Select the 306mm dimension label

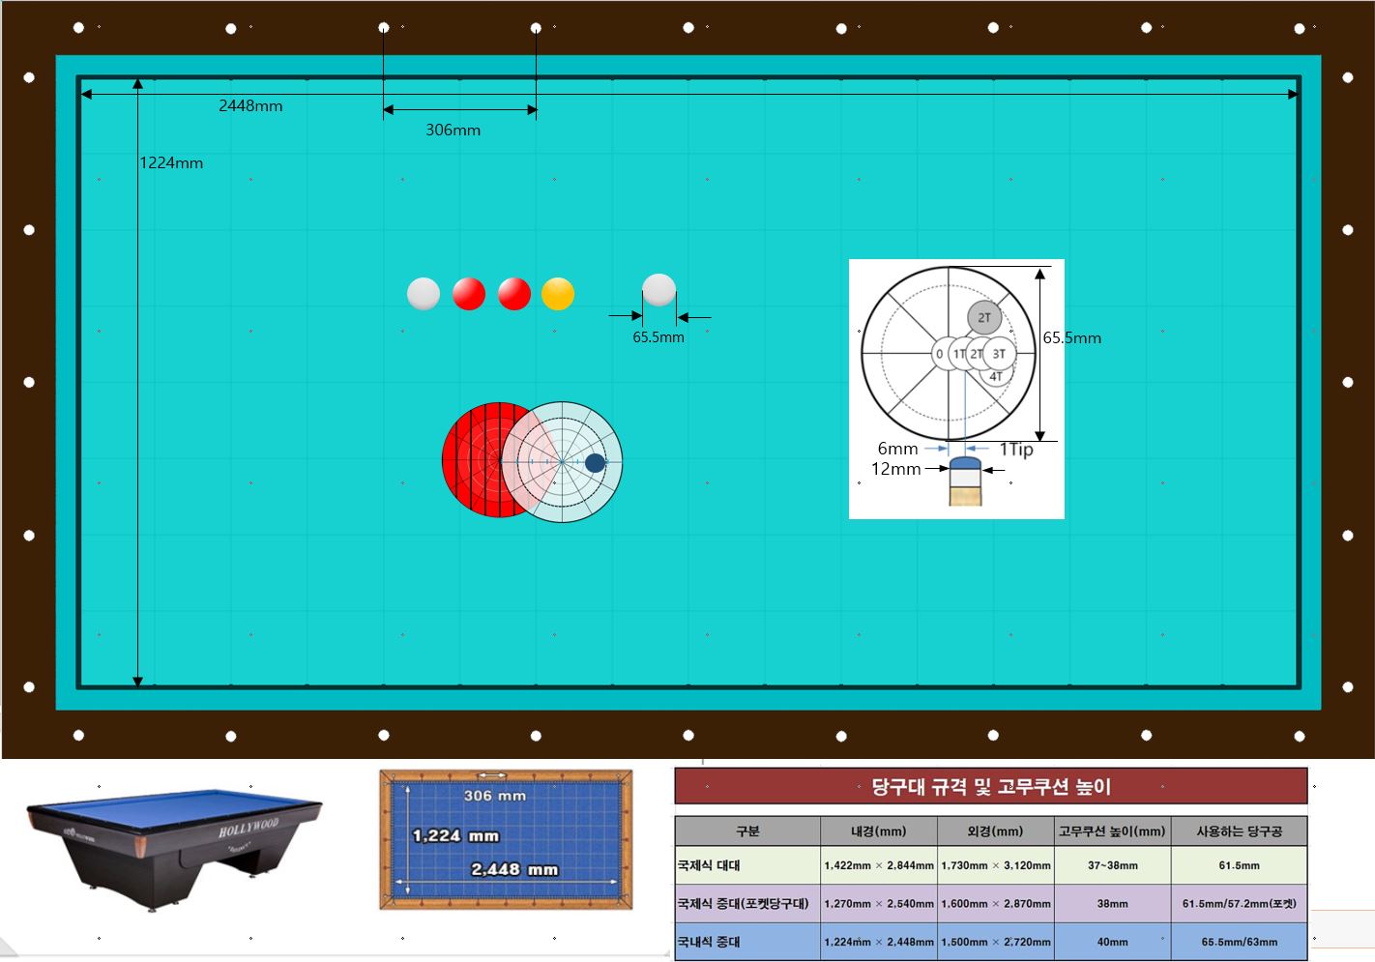click(x=453, y=130)
